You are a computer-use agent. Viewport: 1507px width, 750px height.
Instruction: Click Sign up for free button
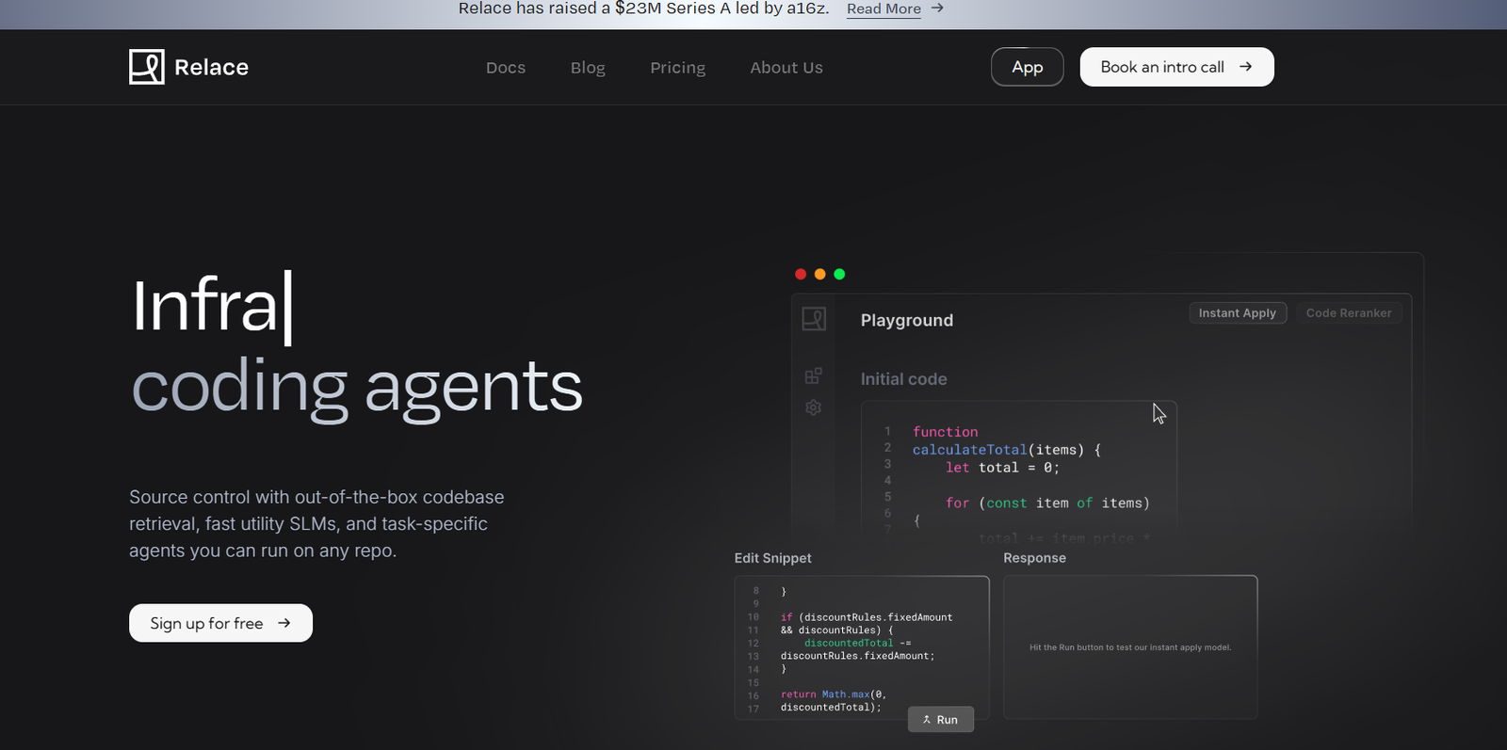(220, 623)
